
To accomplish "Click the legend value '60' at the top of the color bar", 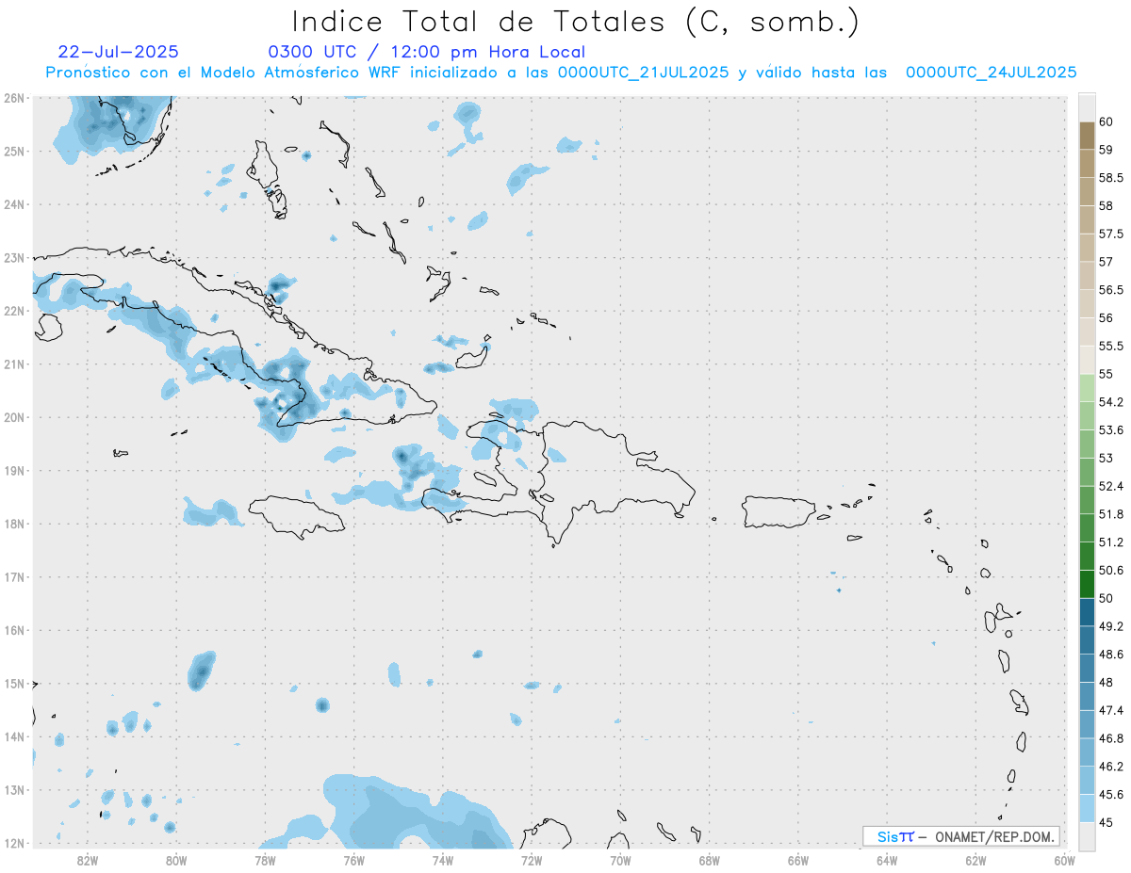I will [1106, 121].
